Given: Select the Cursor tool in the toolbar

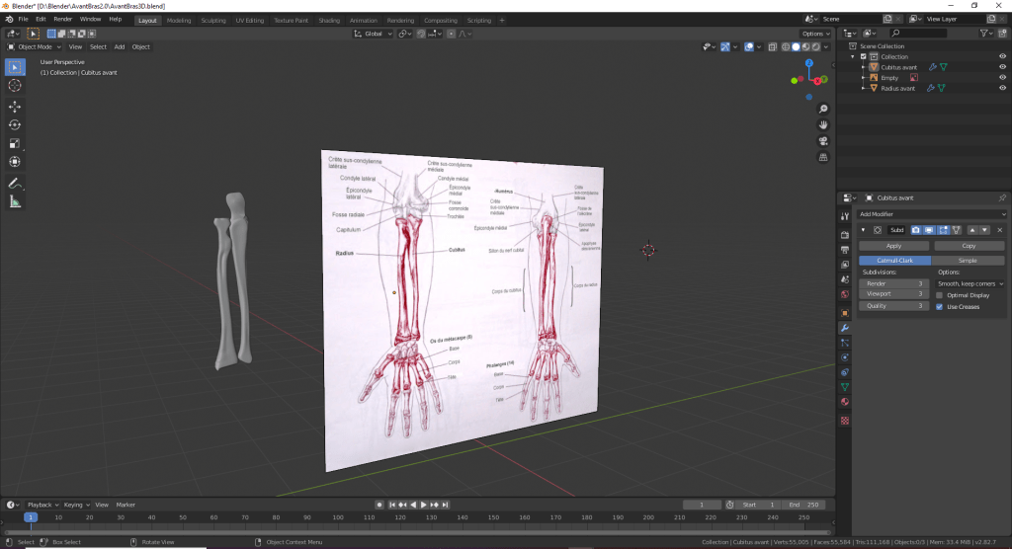Looking at the screenshot, I should [15, 86].
